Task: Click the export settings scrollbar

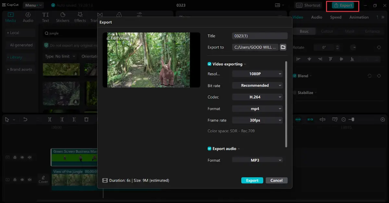Action: (x=286, y=104)
